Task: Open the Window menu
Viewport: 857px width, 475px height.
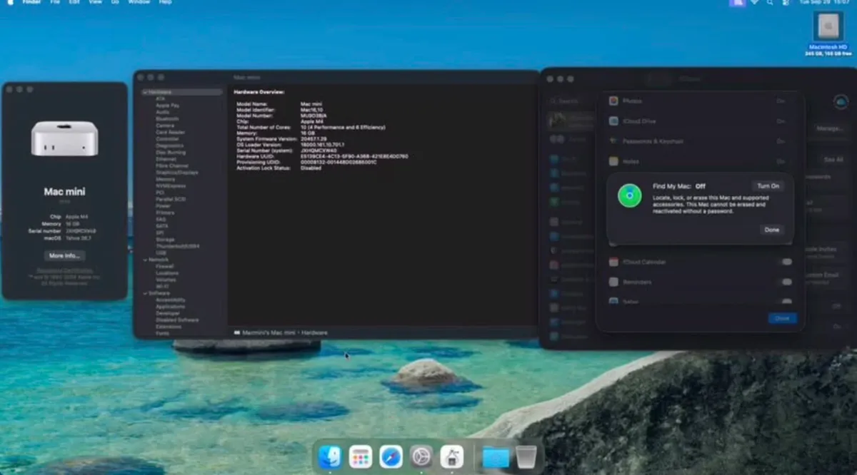Action: pos(139,3)
